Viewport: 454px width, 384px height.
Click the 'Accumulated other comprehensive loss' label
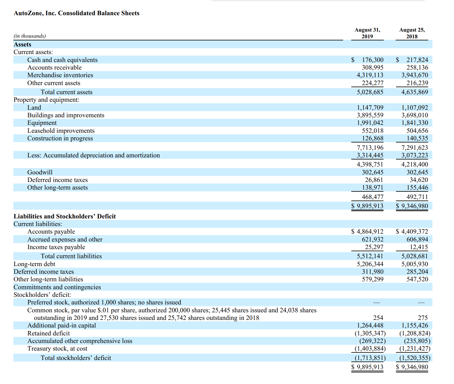point(80,341)
